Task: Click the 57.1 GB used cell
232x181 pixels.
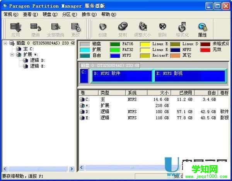Action: [x=185, y=112]
